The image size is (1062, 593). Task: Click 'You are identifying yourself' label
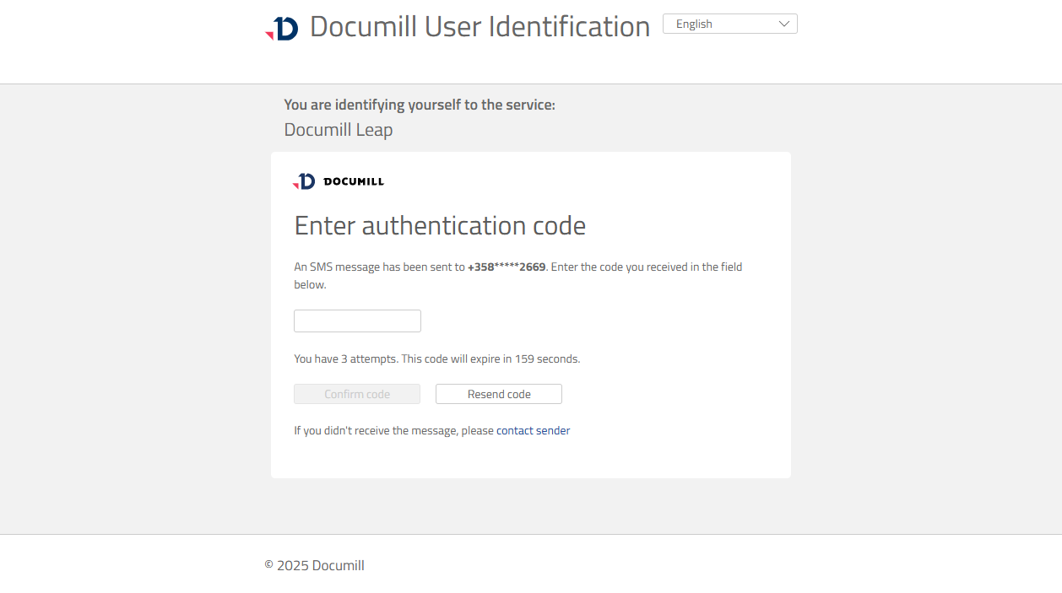coord(419,105)
